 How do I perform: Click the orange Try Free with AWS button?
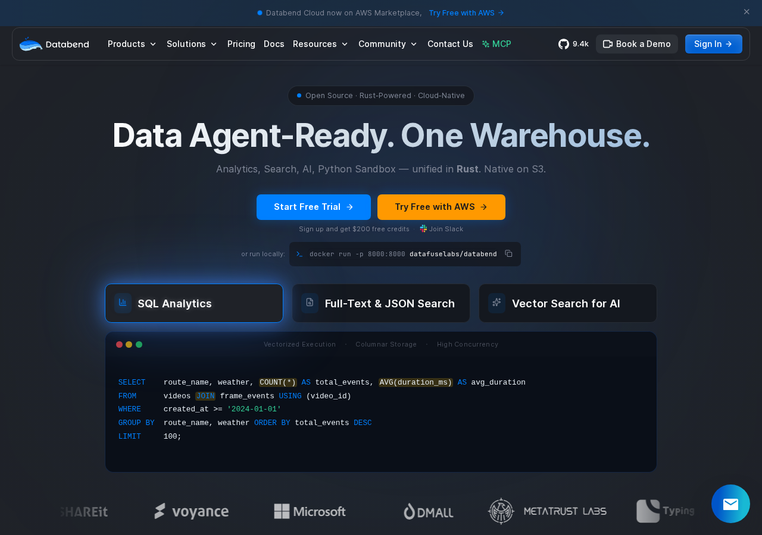441,207
